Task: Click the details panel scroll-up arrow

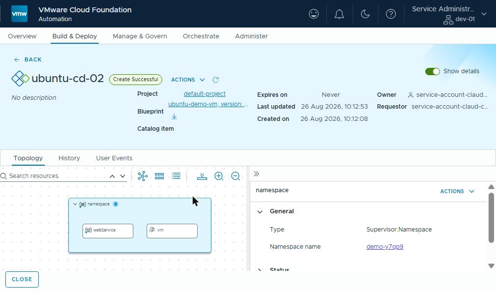Action: click(x=491, y=187)
